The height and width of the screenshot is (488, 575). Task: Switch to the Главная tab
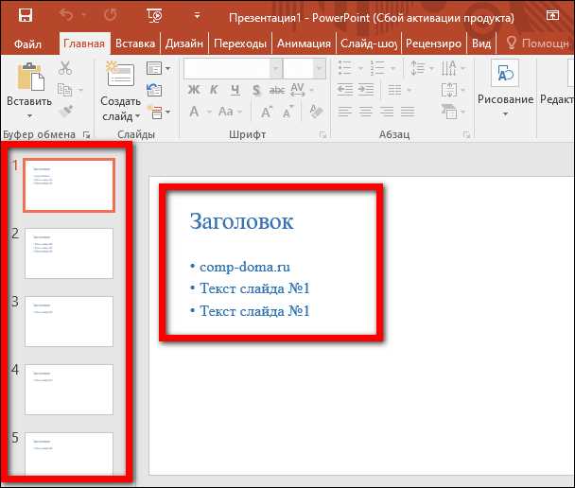(x=84, y=44)
